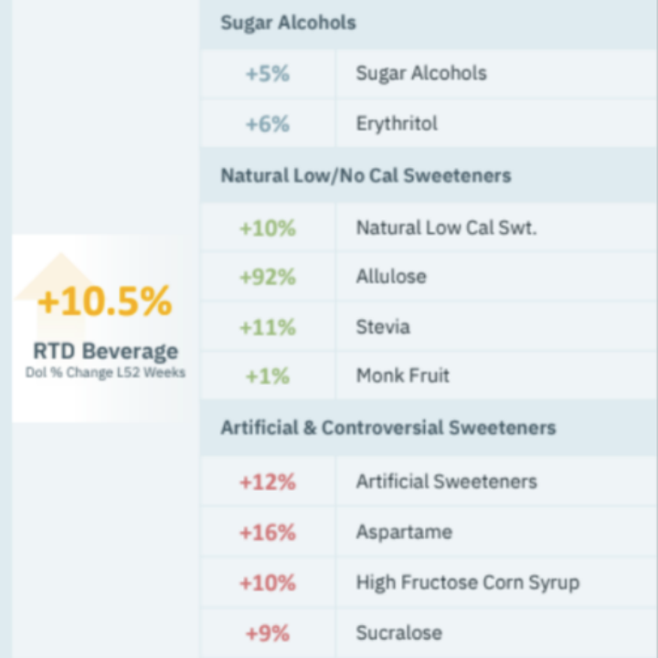Click the Dol % Change L52 Weeks caption
Image resolution: width=658 pixels, height=658 pixels.
(105, 373)
